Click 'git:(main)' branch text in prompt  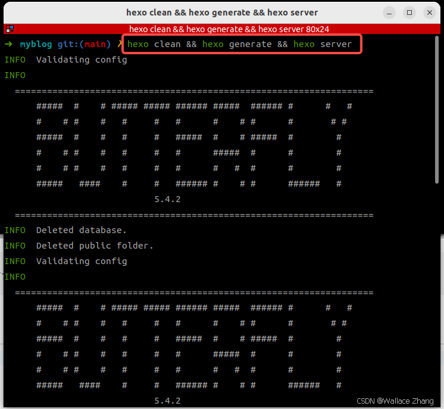click(x=84, y=44)
